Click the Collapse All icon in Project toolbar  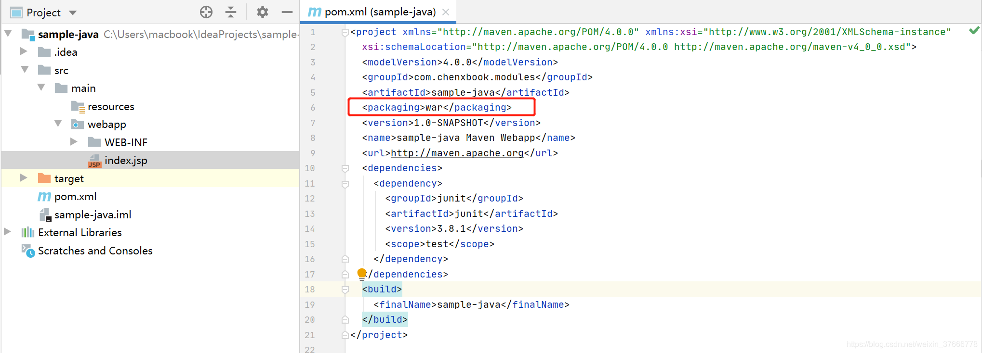tap(231, 12)
